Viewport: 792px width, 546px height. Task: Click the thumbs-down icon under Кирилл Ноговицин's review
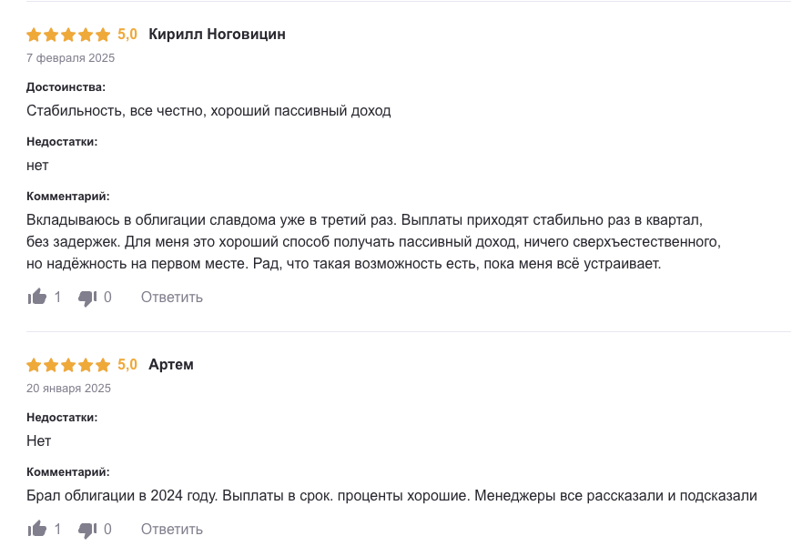click(x=87, y=297)
